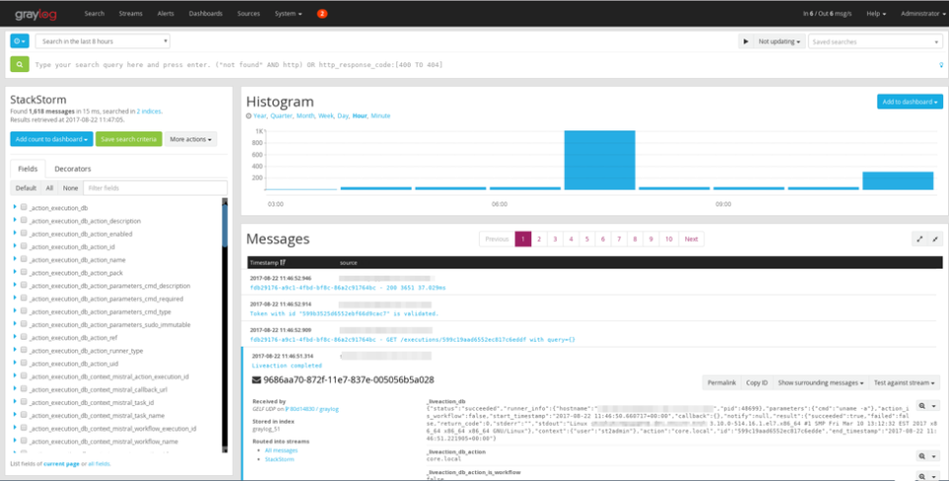Check the _action_execution_db_action_enabled checkbox
The image size is (949, 481).
coord(24,233)
